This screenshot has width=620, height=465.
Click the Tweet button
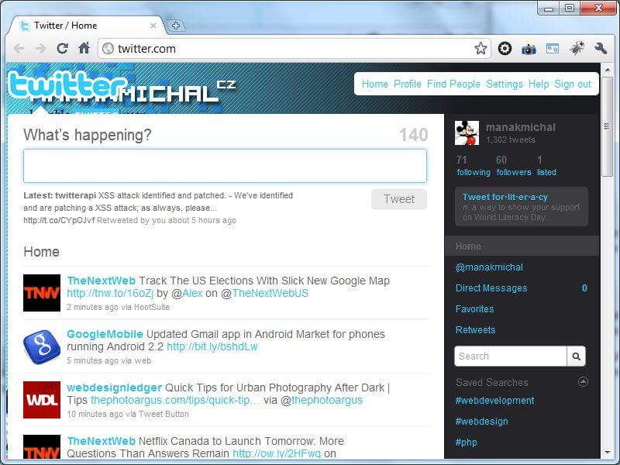tap(399, 199)
